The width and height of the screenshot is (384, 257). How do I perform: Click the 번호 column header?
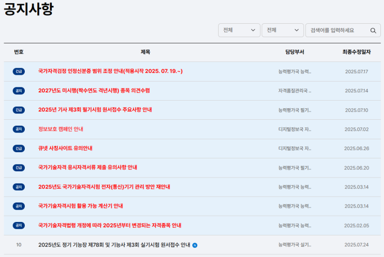[19, 52]
